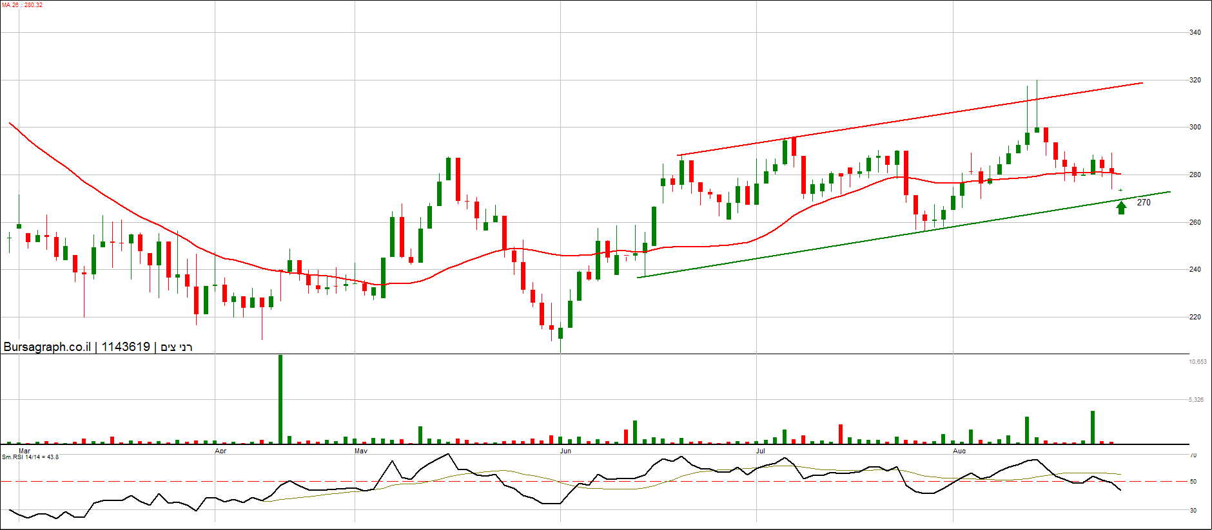1212x530 pixels.
Task: Click the 300 price axis label
Action: [x=1195, y=128]
